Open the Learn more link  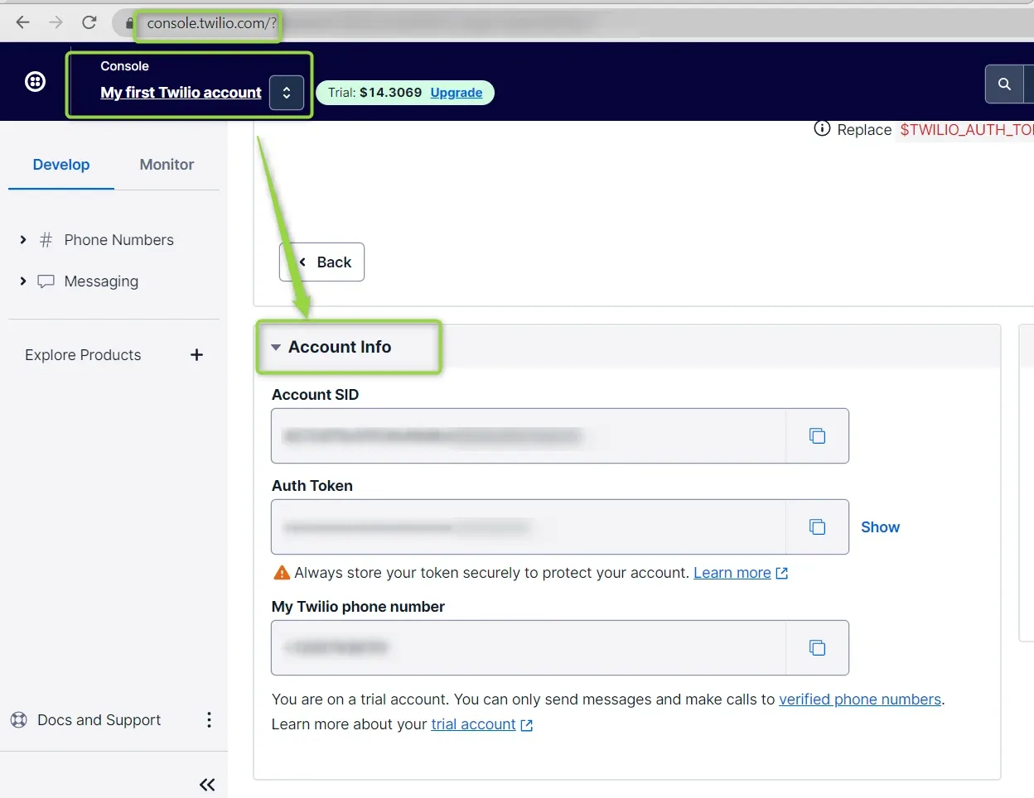coord(732,573)
